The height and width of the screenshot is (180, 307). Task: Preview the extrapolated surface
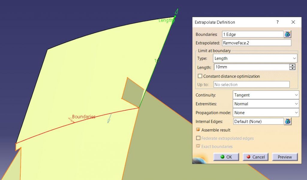[x=285, y=157]
